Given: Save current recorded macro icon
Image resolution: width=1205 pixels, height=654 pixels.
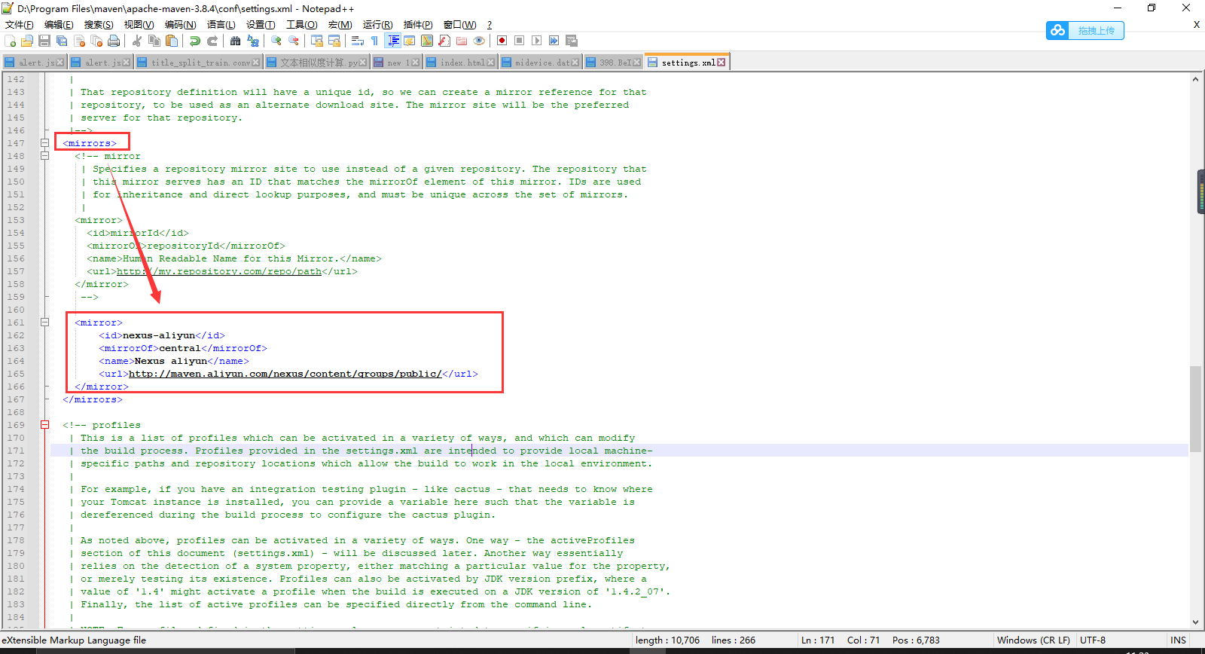Looking at the screenshot, I should pos(572,41).
